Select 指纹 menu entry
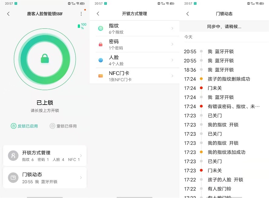Viewport: 269px width, 198px height. 134,28
